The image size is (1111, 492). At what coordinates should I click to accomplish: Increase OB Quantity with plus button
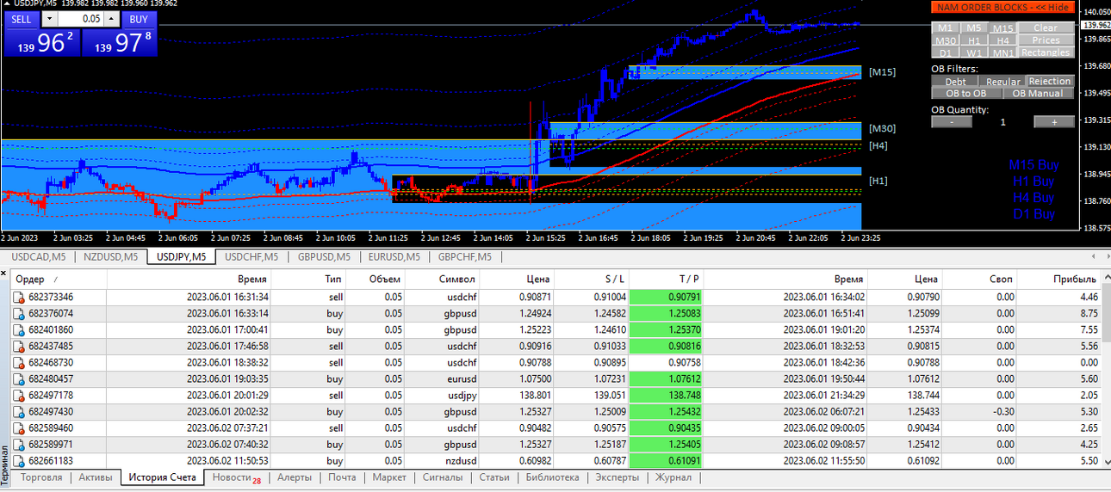[x=1053, y=121]
